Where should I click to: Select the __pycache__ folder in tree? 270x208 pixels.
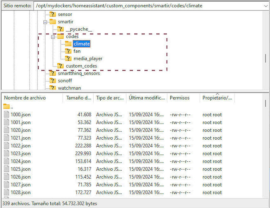pyautogui.click(x=79, y=29)
